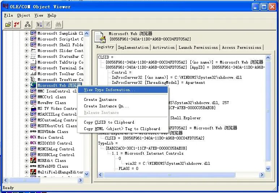Click registry pane scroll down arrow
The image size is (279, 193).
268,168
